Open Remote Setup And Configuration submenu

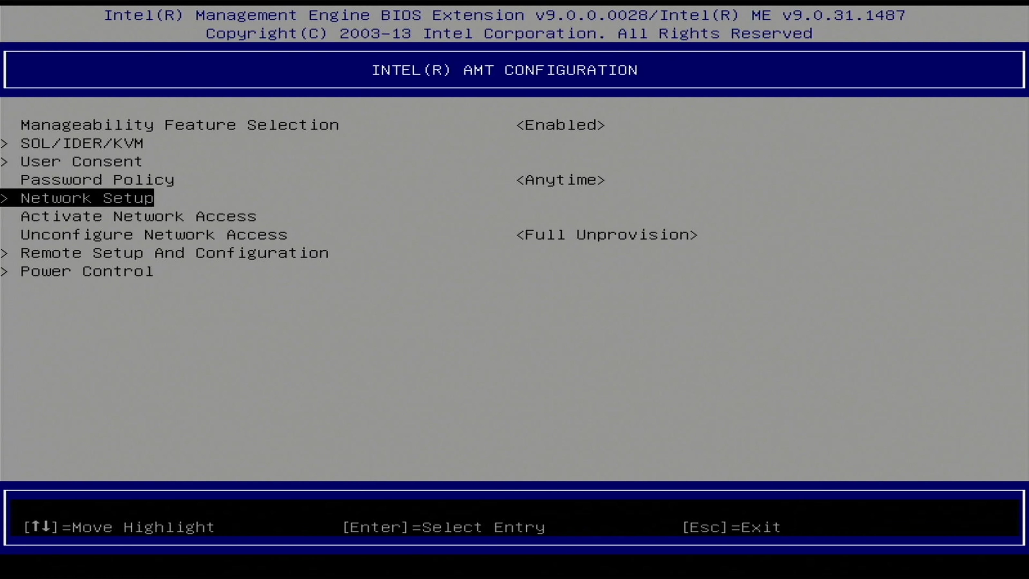(175, 253)
